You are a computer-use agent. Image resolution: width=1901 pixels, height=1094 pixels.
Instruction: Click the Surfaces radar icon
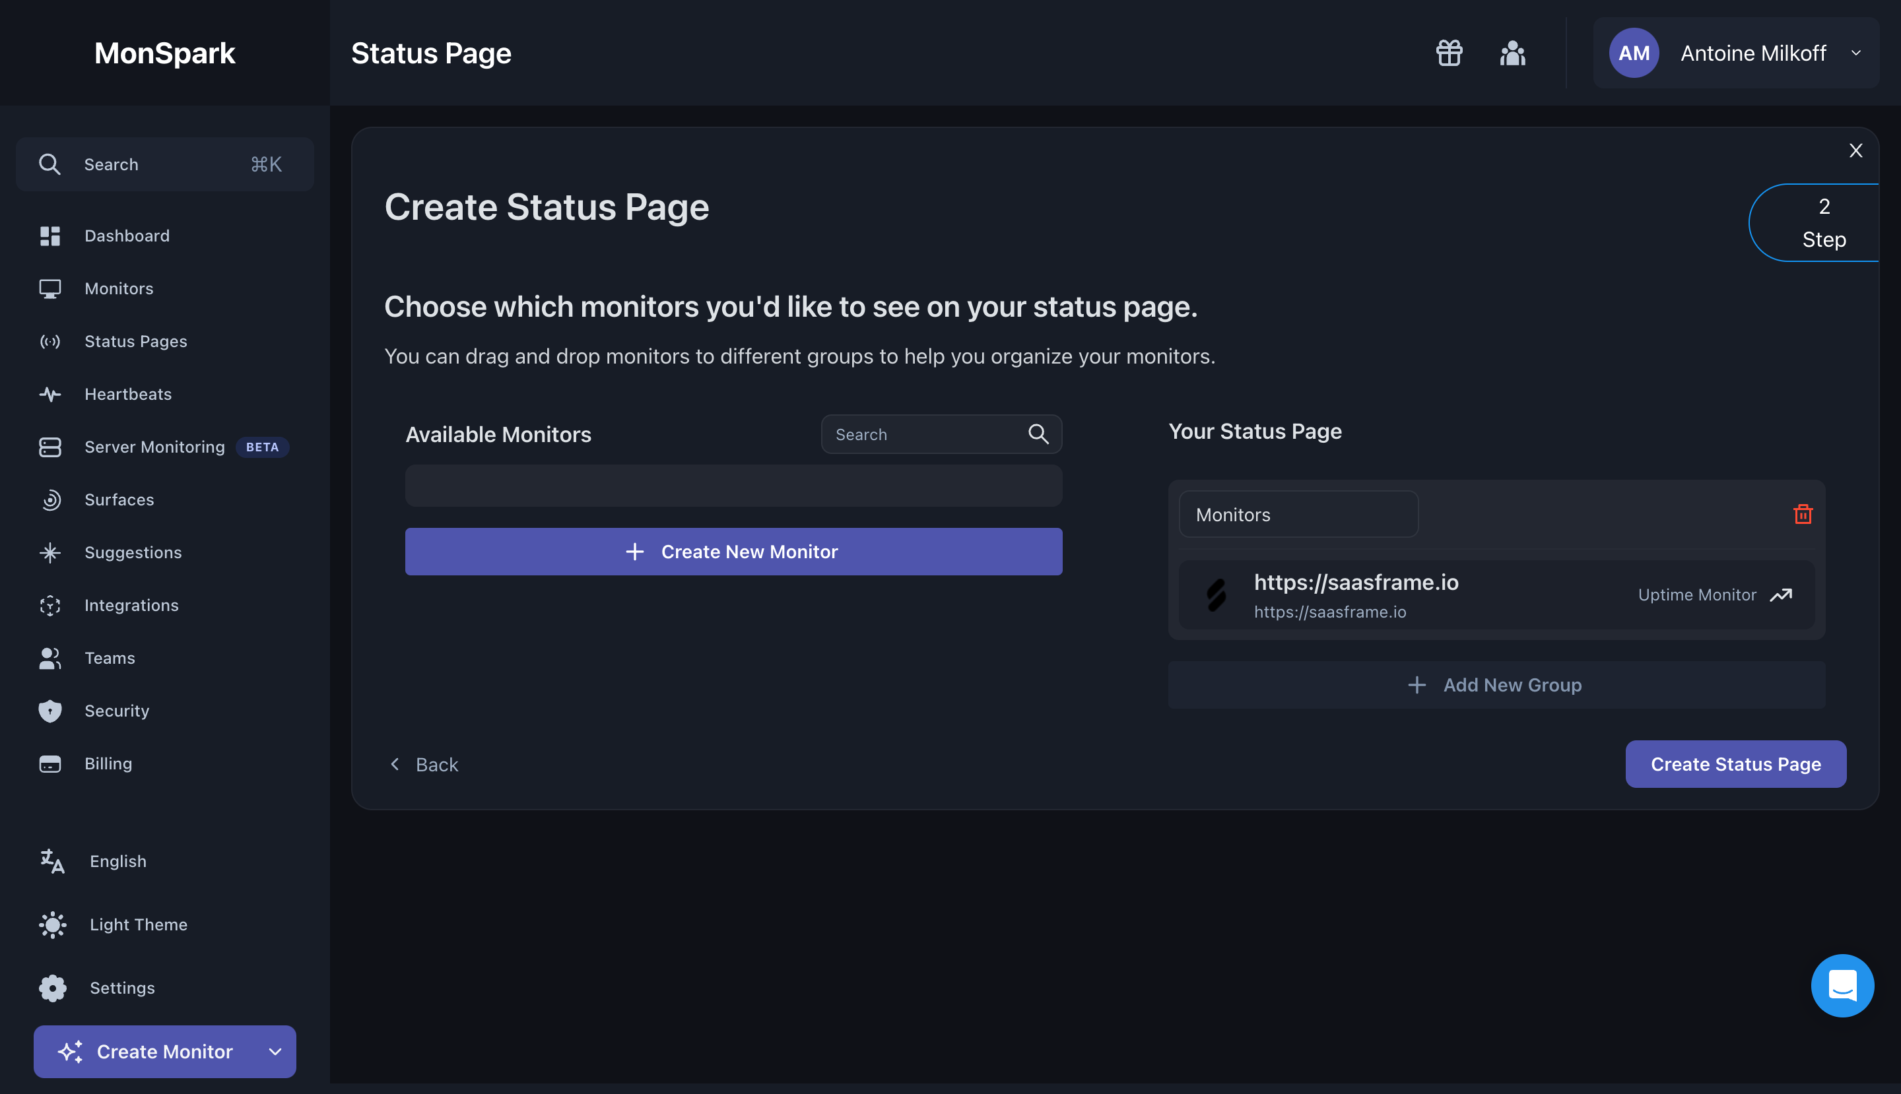[50, 499]
